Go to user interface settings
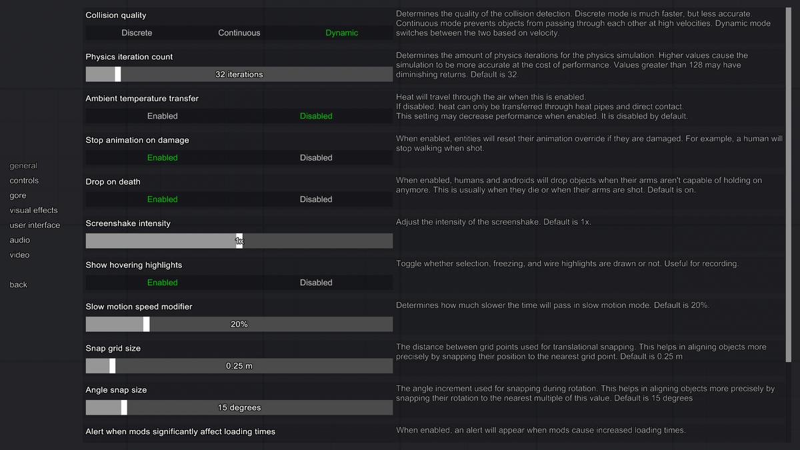800x450 pixels. pyautogui.click(x=35, y=225)
